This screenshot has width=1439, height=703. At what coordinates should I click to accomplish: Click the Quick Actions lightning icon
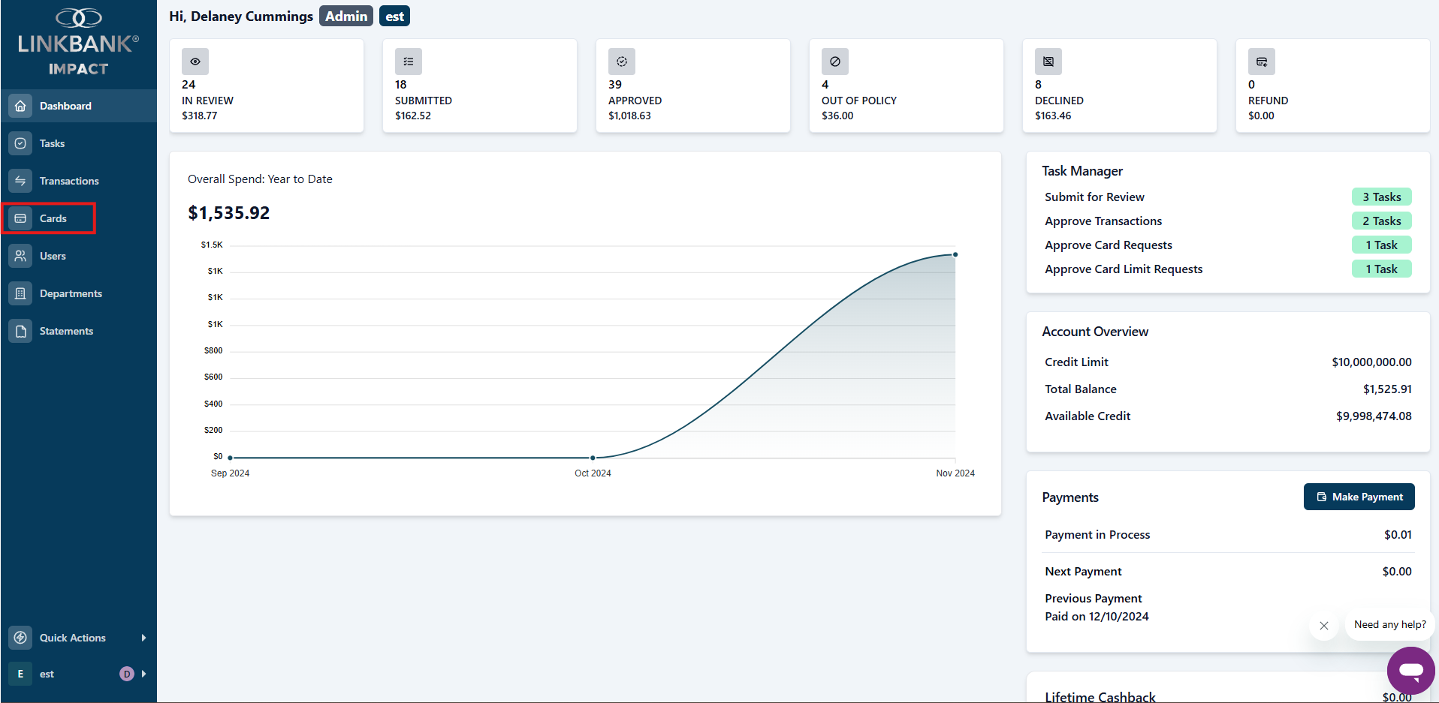tap(20, 638)
